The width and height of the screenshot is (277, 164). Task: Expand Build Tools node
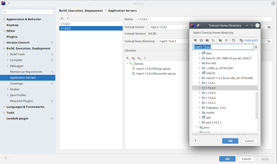(7, 54)
